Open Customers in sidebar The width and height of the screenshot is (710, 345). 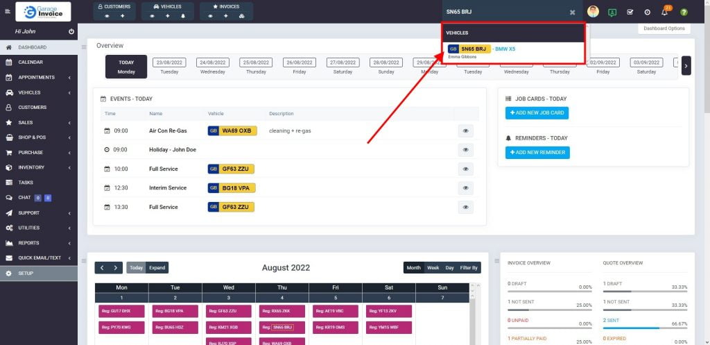tap(39, 108)
